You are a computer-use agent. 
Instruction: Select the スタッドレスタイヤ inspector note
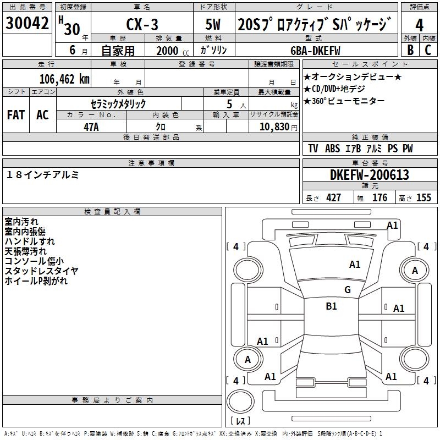41,271
